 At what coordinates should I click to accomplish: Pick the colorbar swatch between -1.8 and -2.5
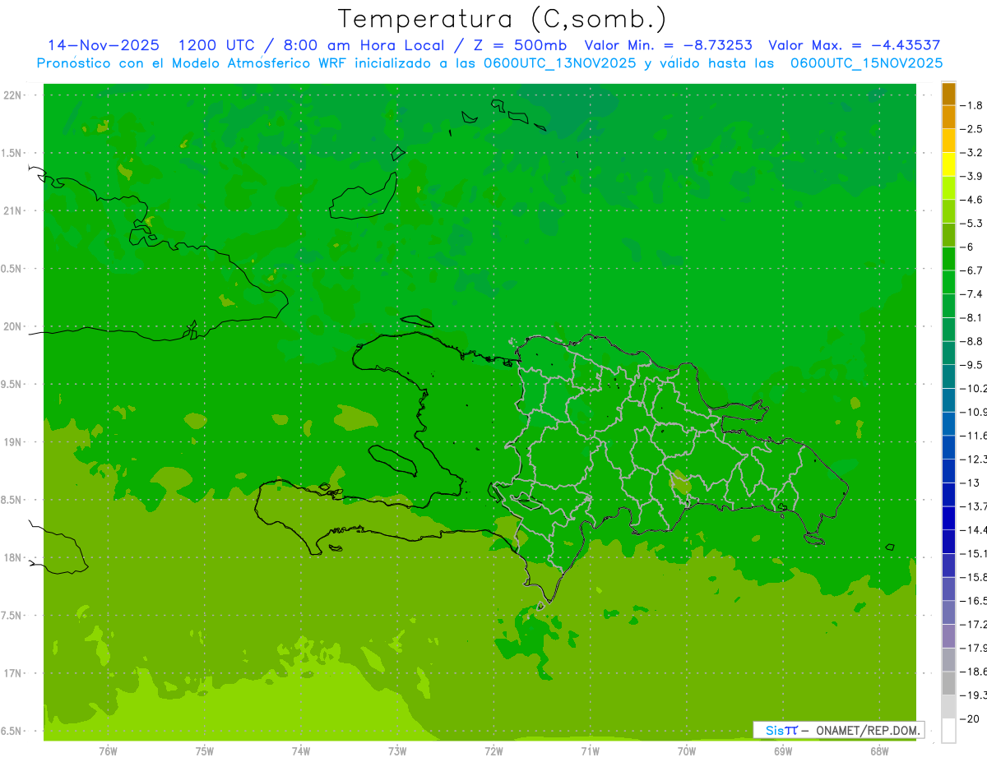tap(949, 118)
